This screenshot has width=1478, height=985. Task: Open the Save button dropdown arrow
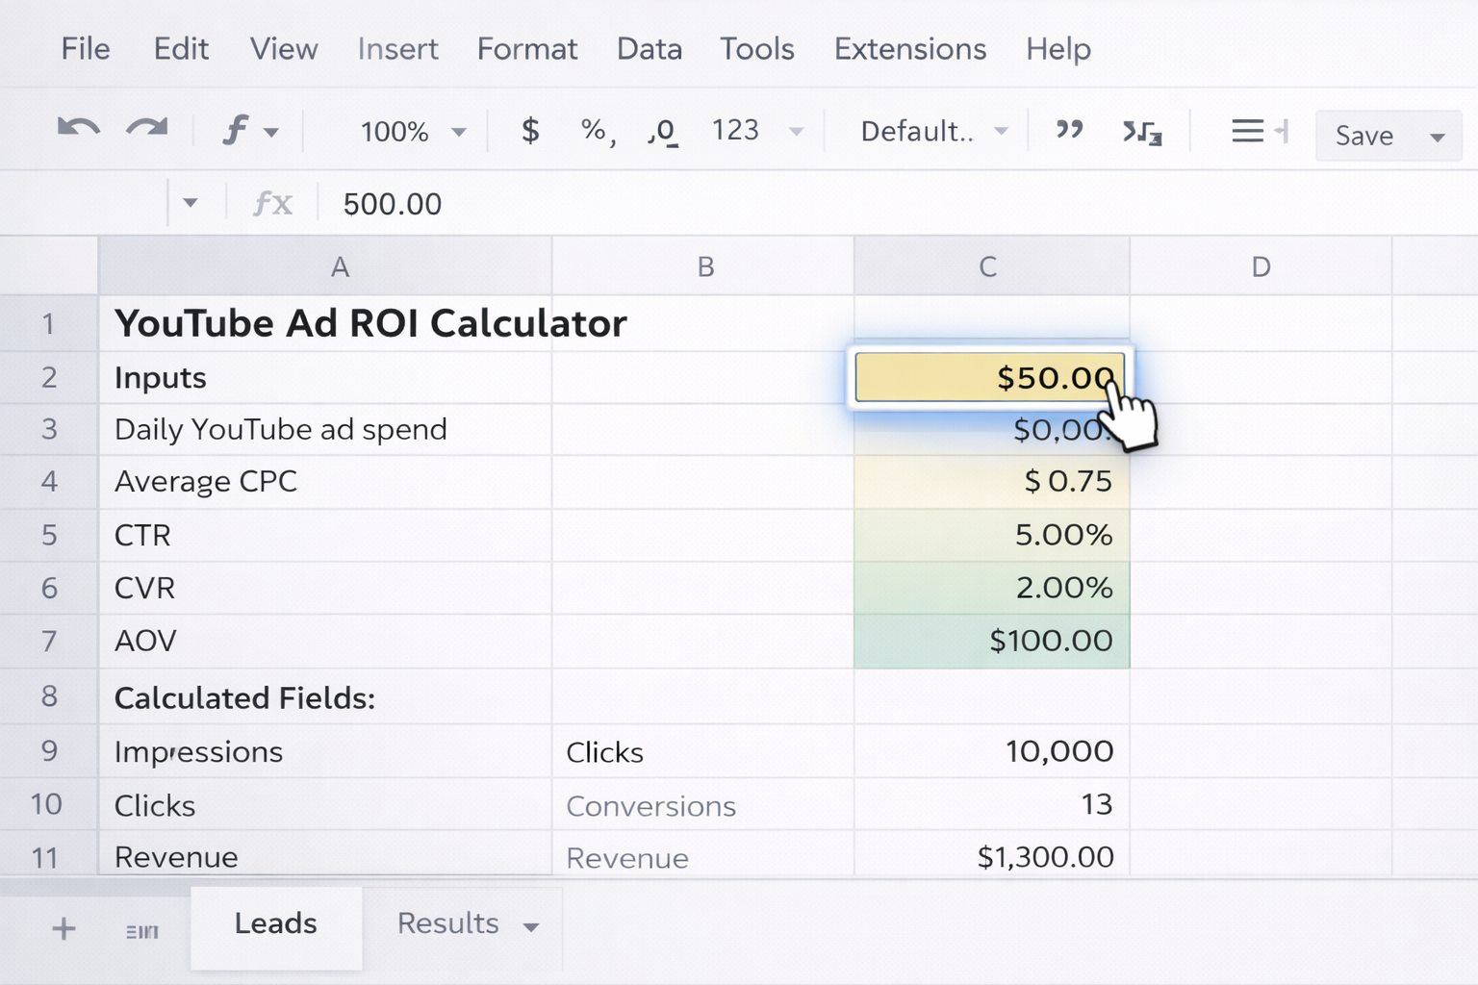tap(1438, 137)
